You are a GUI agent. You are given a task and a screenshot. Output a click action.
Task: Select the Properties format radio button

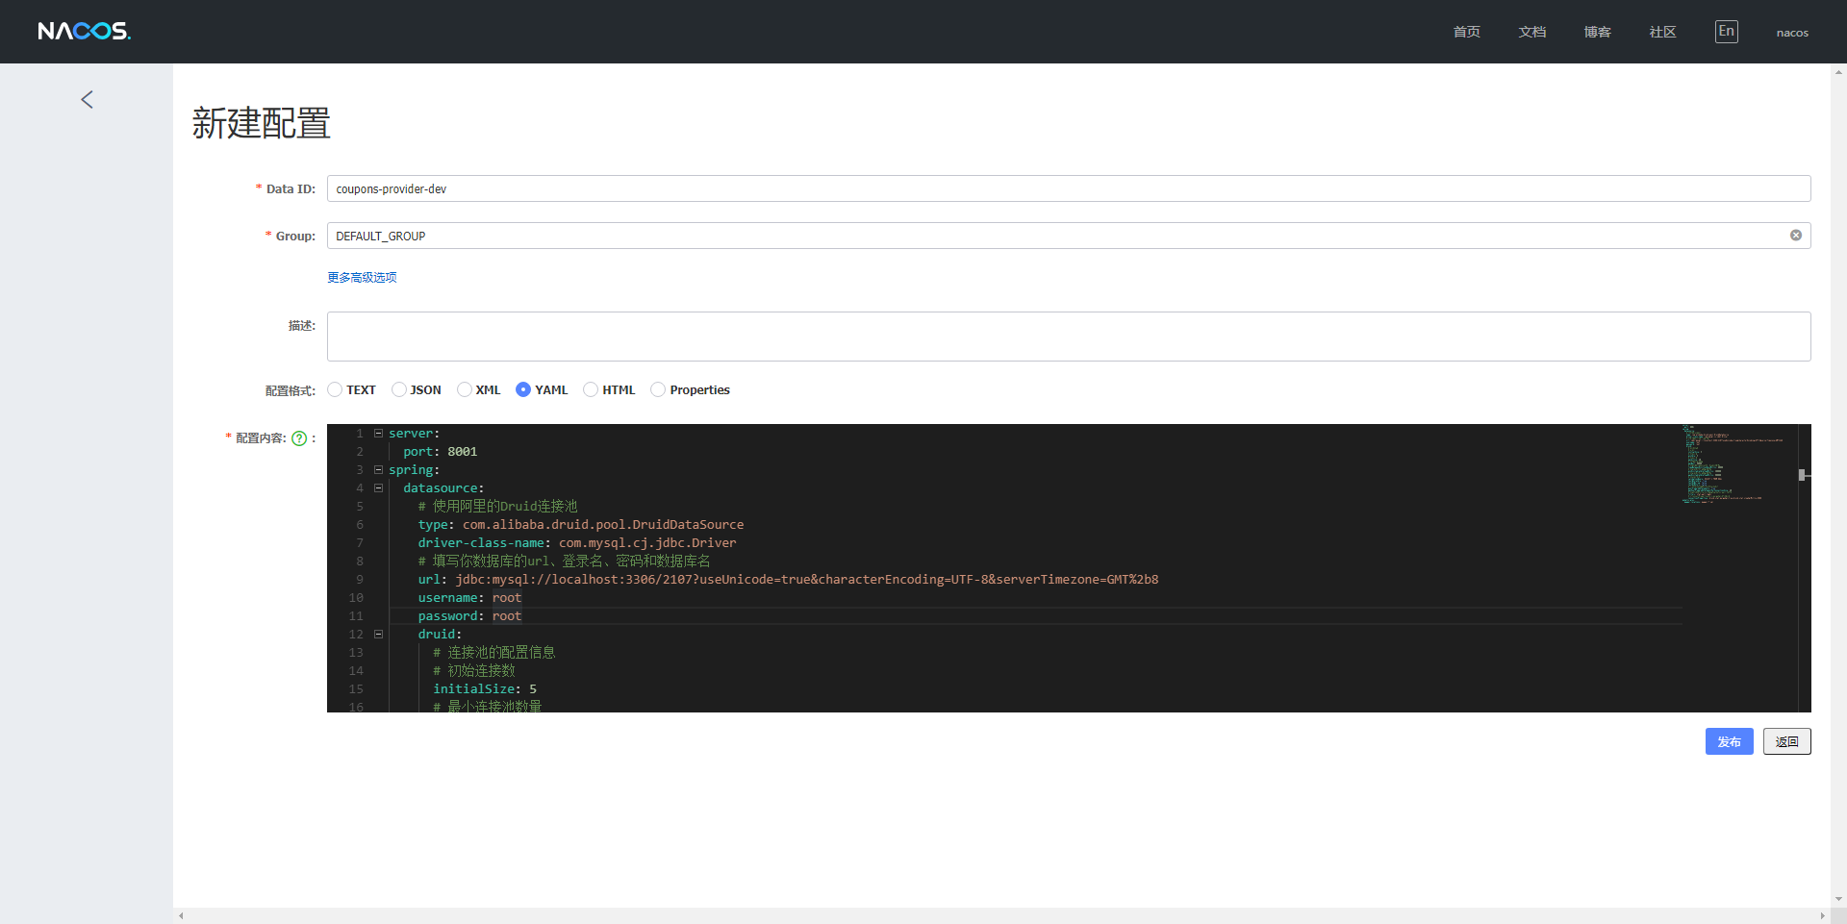click(x=658, y=389)
